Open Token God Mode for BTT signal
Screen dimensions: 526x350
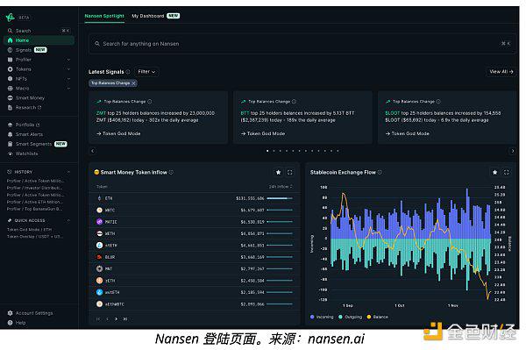tap(263, 133)
